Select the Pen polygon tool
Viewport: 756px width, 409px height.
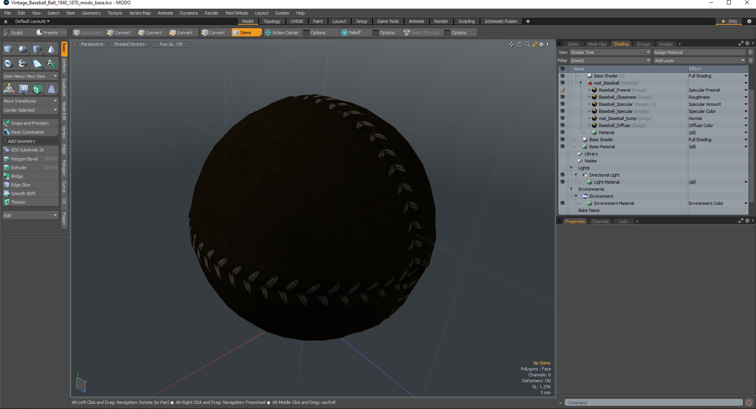click(37, 63)
